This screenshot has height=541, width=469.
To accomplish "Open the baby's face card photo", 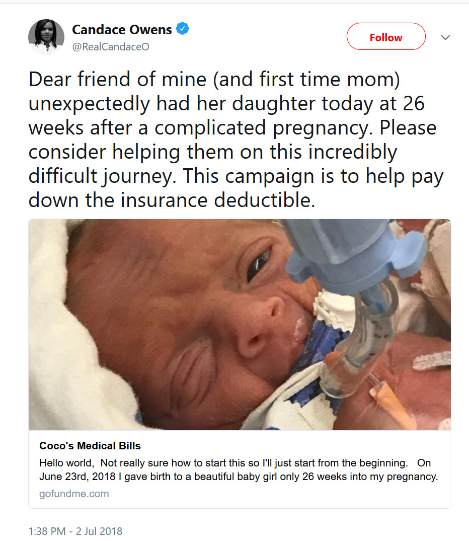I will point(240,324).
